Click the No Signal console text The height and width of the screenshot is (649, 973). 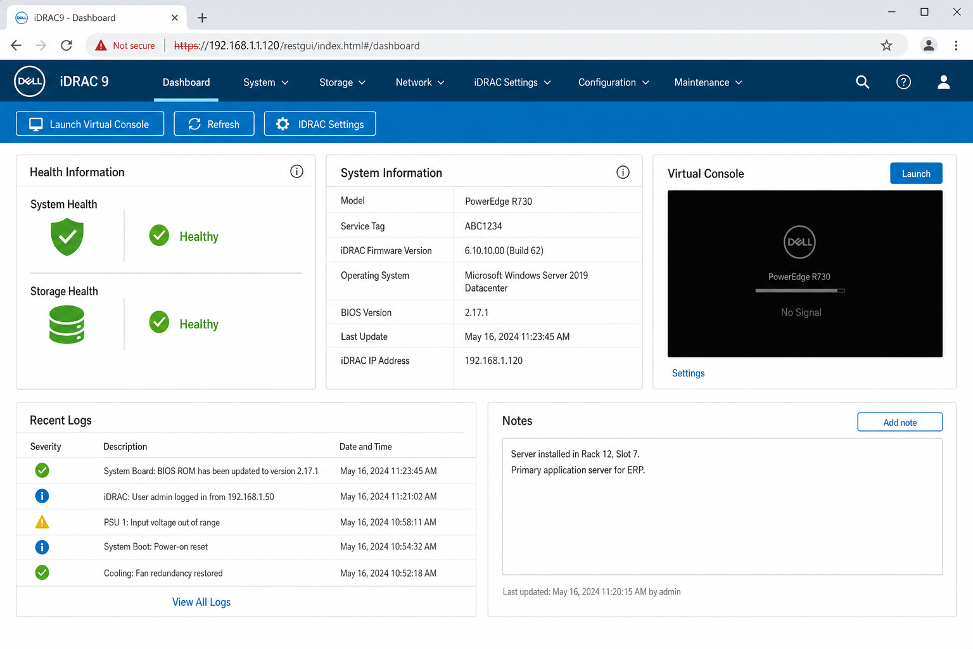click(801, 312)
